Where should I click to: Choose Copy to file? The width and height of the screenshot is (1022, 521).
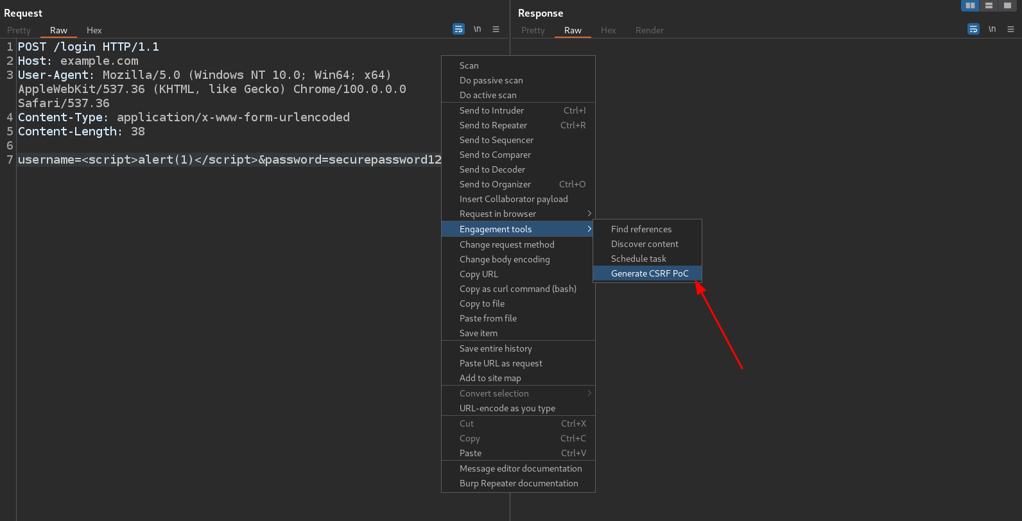coord(518,303)
